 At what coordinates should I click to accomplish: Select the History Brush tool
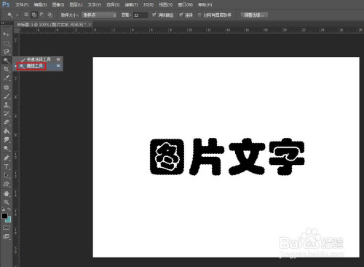(x=7, y=113)
